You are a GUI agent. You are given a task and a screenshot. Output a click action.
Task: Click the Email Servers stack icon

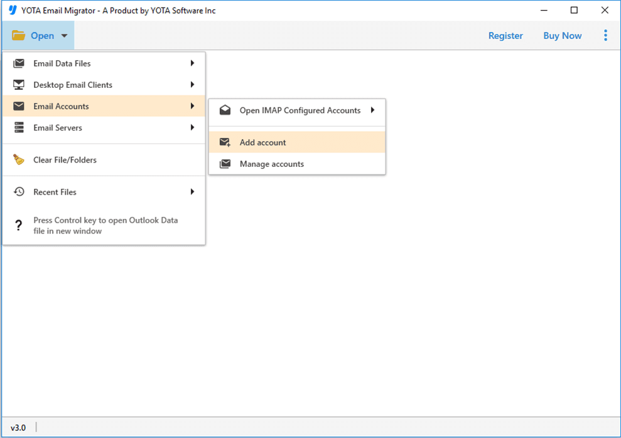pyautogui.click(x=19, y=127)
